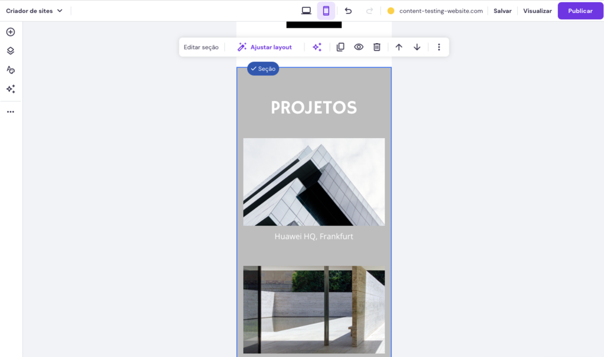Open the website styles sidebar panel
The height and width of the screenshot is (357, 604).
(10, 70)
